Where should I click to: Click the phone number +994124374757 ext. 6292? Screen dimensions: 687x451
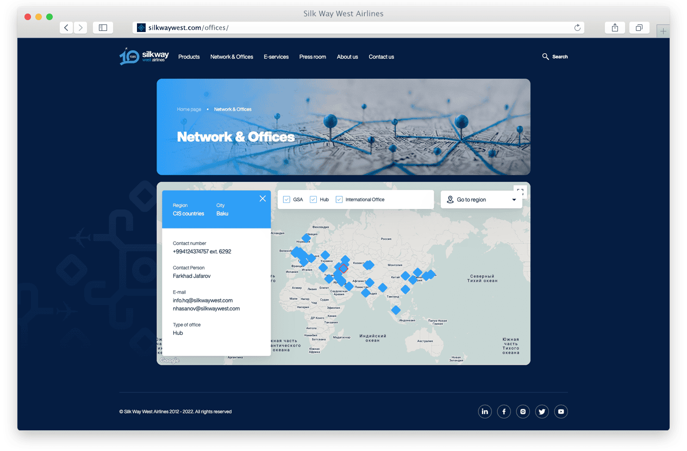tap(202, 251)
